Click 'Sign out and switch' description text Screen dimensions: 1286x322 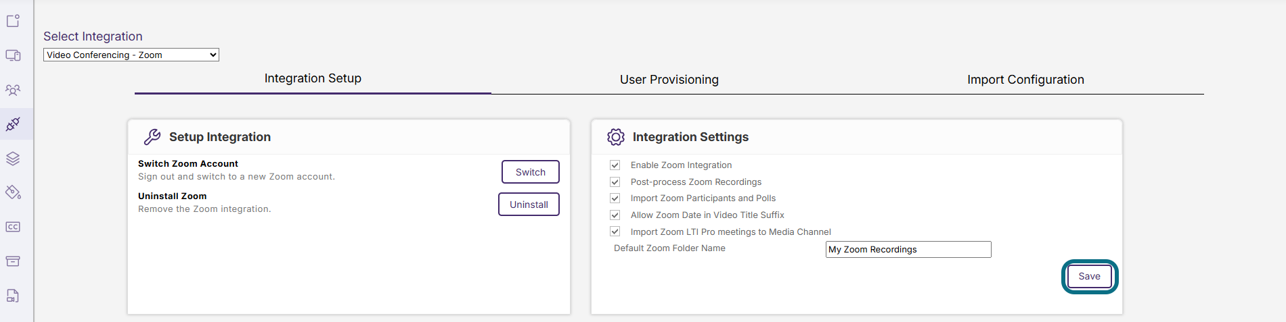[236, 177]
